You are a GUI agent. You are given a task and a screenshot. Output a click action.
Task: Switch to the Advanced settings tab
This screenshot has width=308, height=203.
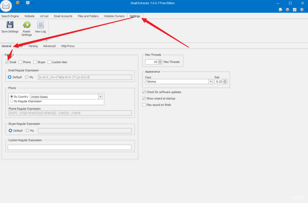(49, 46)
